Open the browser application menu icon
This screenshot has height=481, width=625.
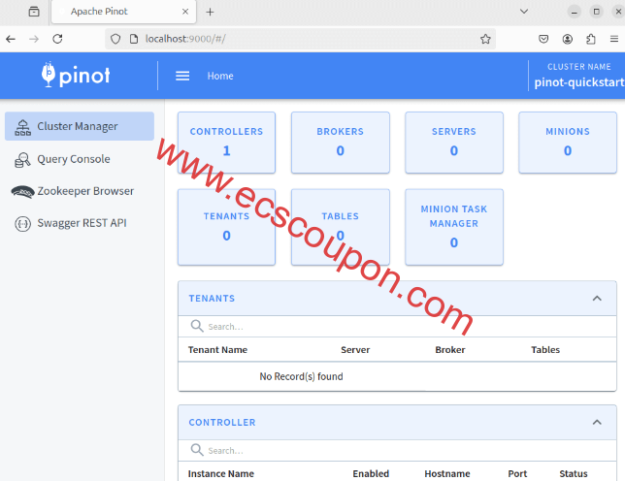pos(613,39)
